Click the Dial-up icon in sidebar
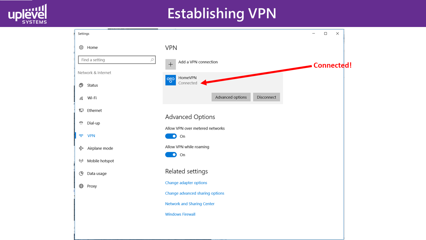 [x=81, y=123]
